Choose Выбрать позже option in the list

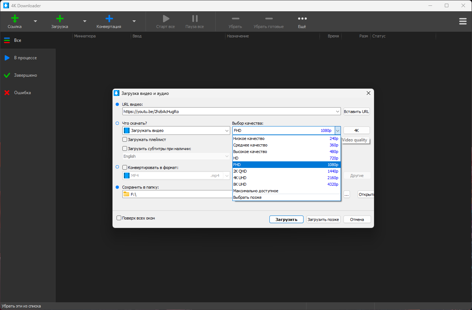(x=286, y=197)
